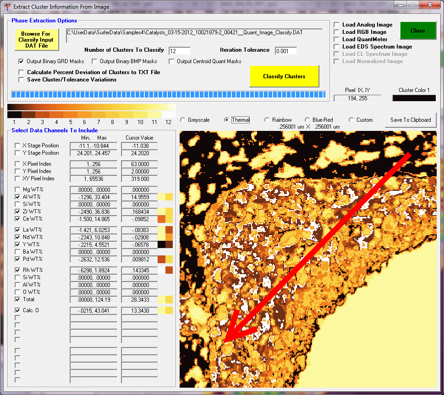The image size is (444, 395).
Task: Check the Load RGB Image option
Action: (337, 32)
